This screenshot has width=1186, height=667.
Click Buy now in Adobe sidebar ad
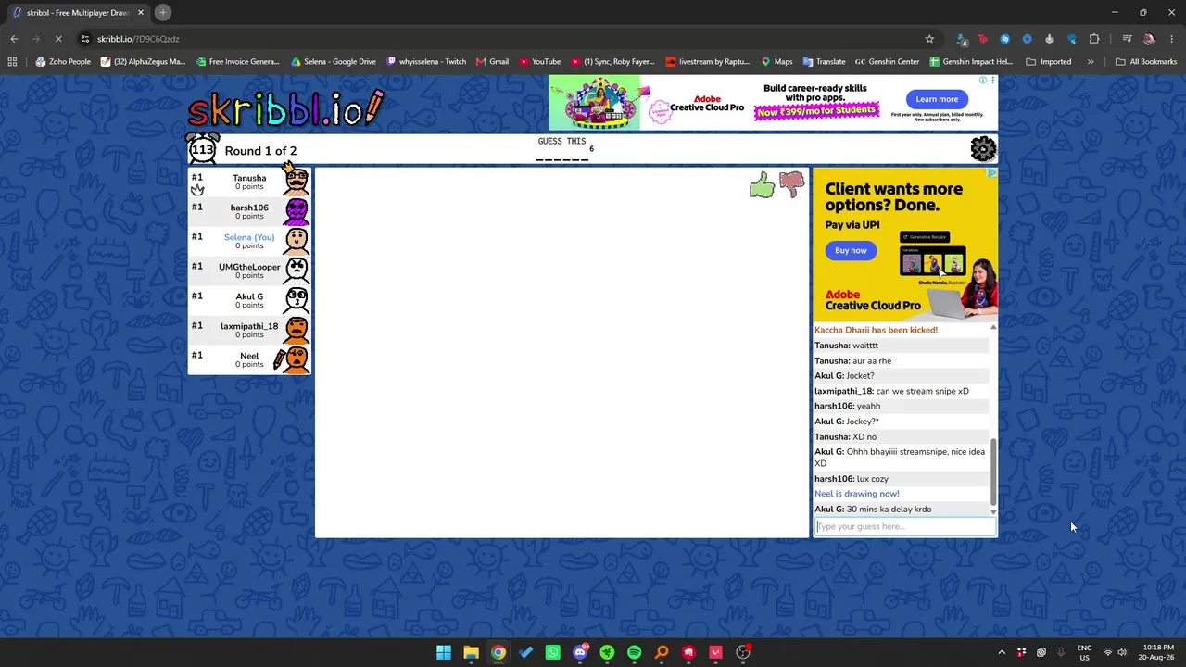[x=851, y=250]
